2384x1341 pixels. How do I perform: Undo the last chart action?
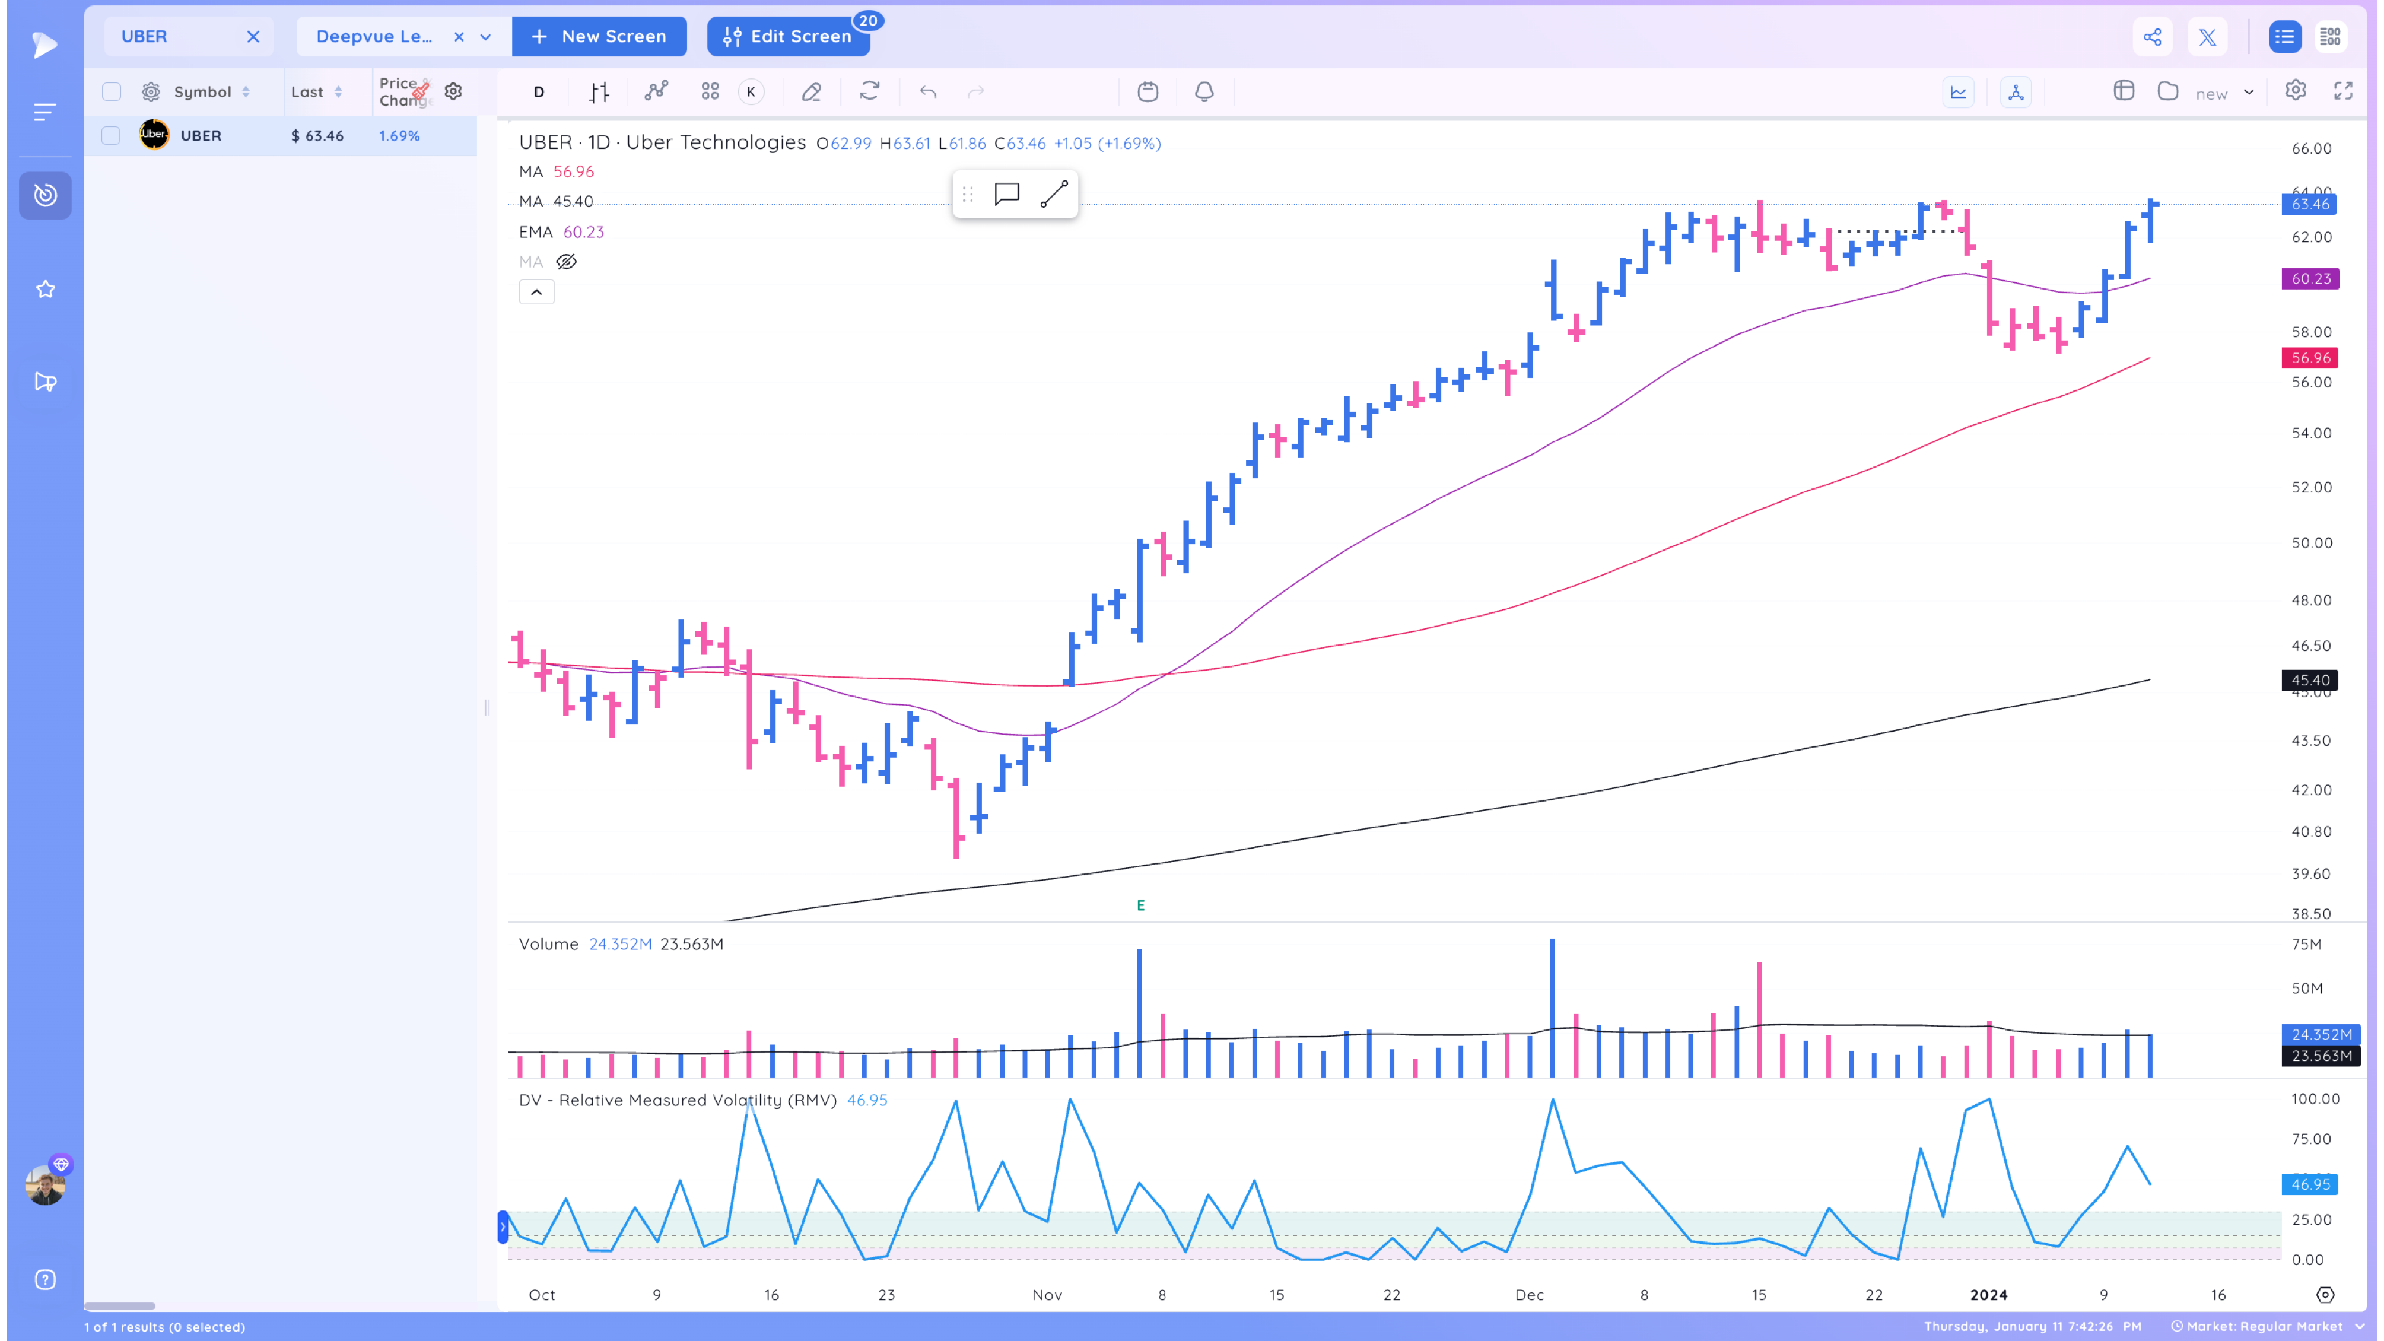tap(928, 91)
